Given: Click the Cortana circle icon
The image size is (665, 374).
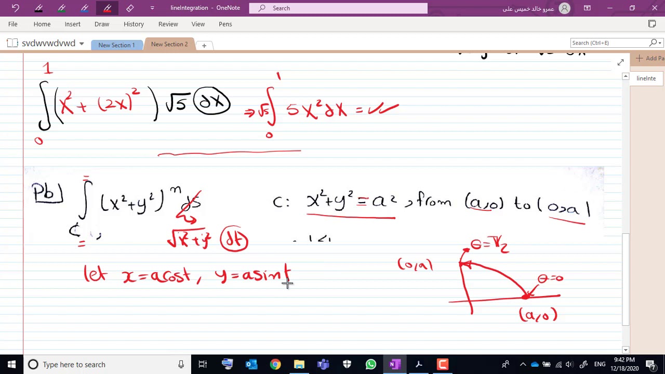Looking at the screenshot, I should click(x=33, y=364).
